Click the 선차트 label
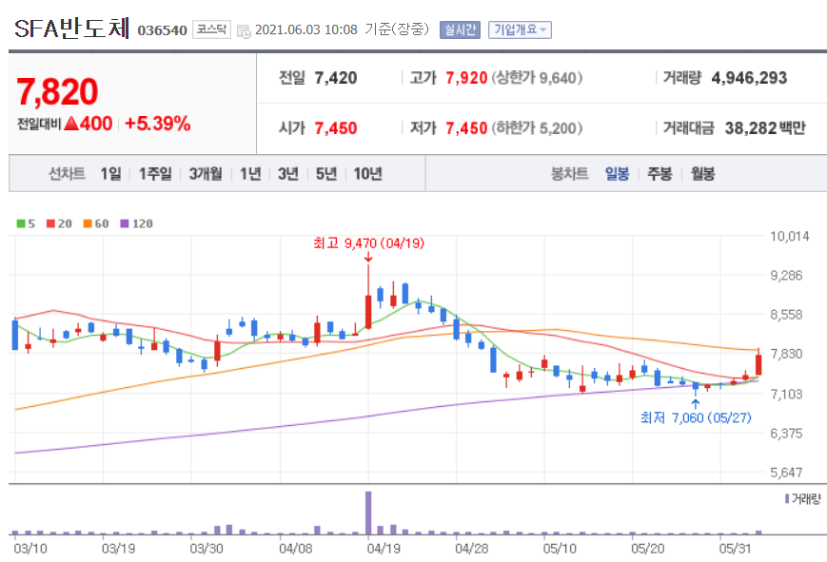The height and width of the screenshot is (562, 827). [x=67, y=173]
